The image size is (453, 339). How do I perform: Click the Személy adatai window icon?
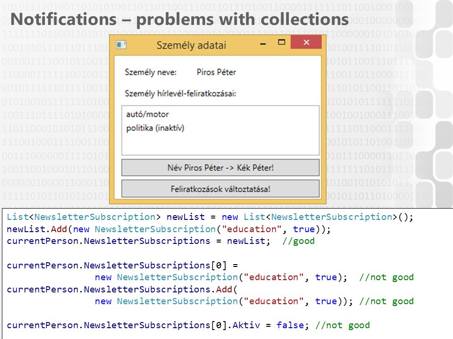121,45
